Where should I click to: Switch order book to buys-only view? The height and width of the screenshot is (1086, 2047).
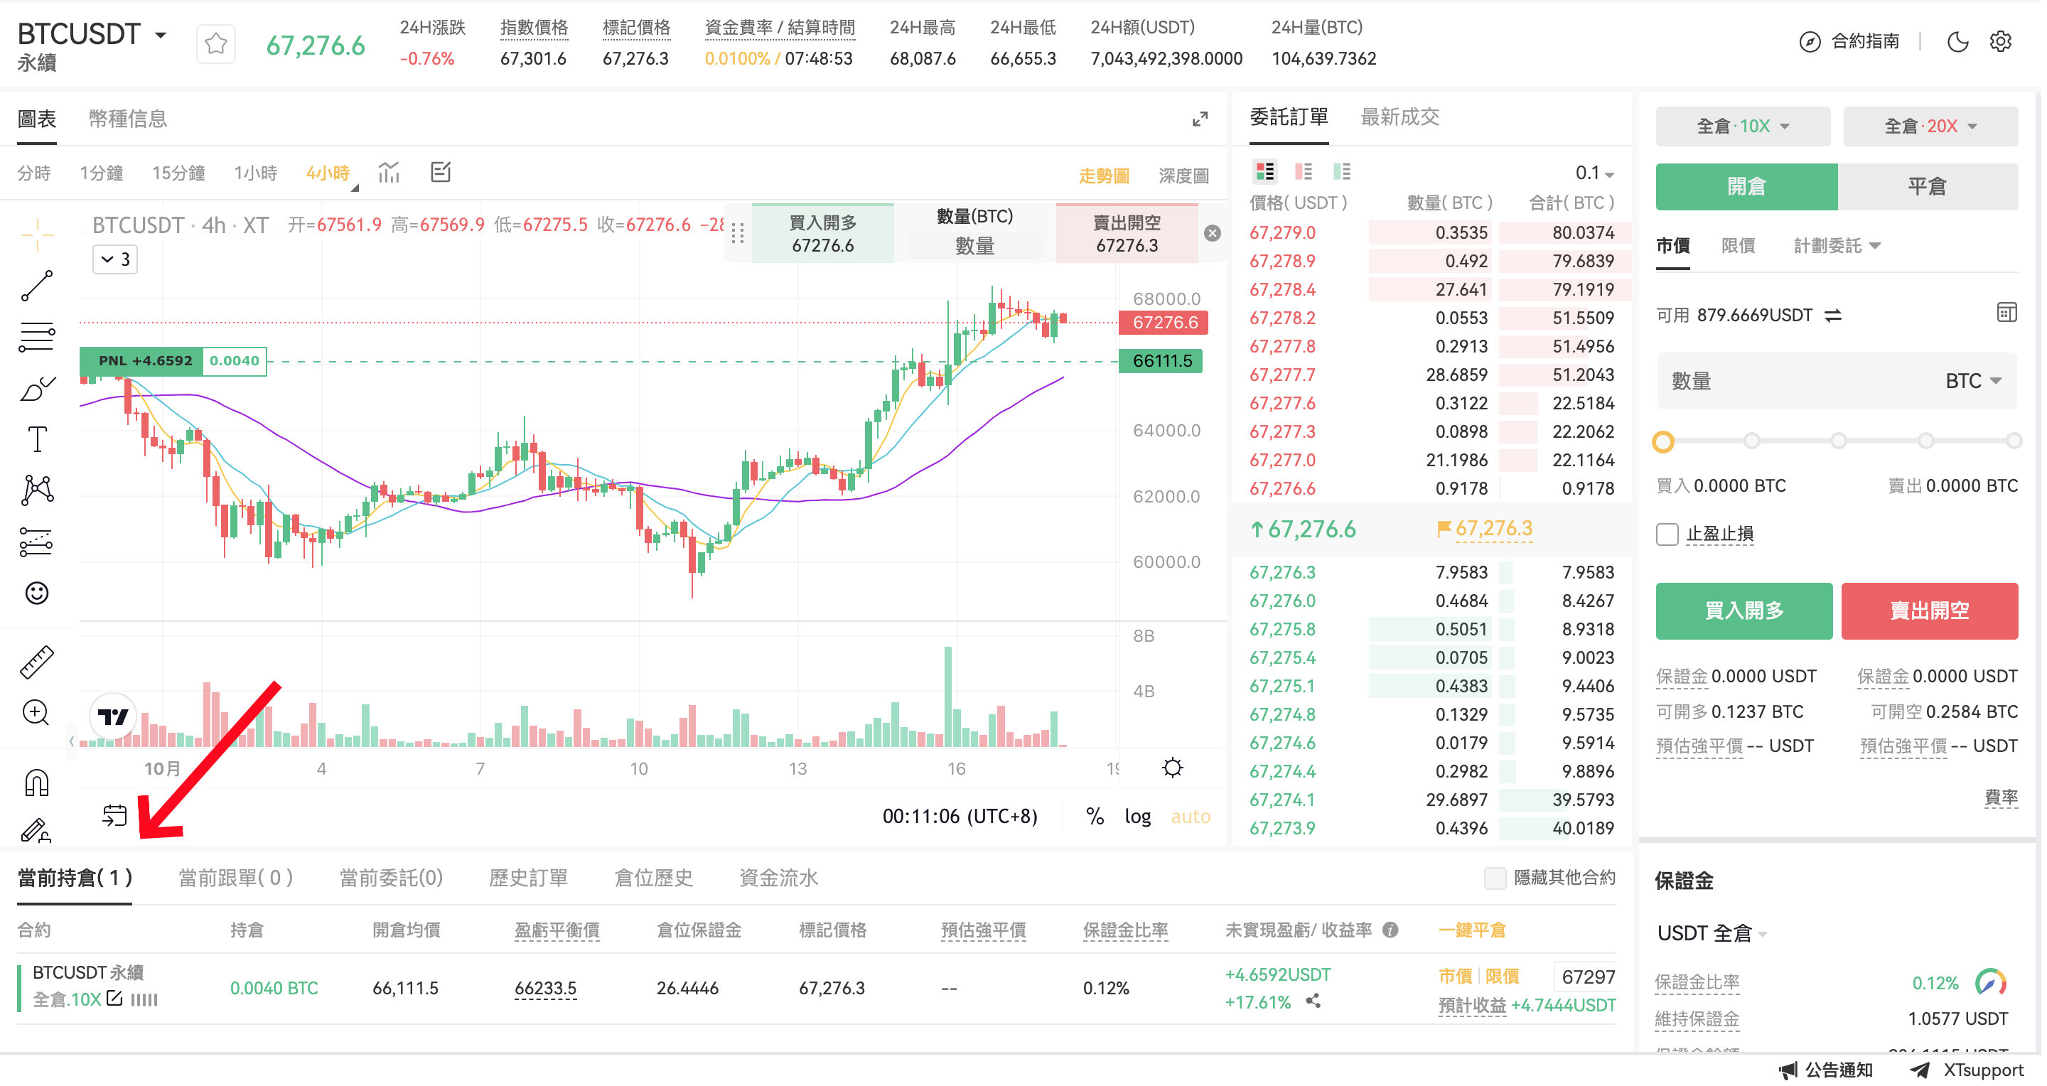coord(1344,171)
